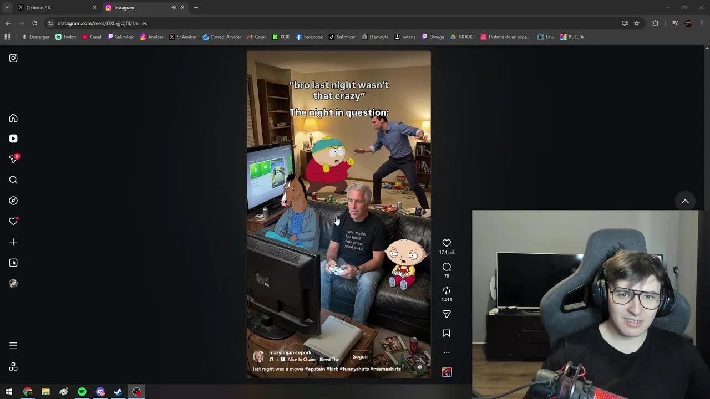Screen dimensions: 710x399
Task: Open the Meta apps icon at sidebar bottom
Action: coord(13,367)
